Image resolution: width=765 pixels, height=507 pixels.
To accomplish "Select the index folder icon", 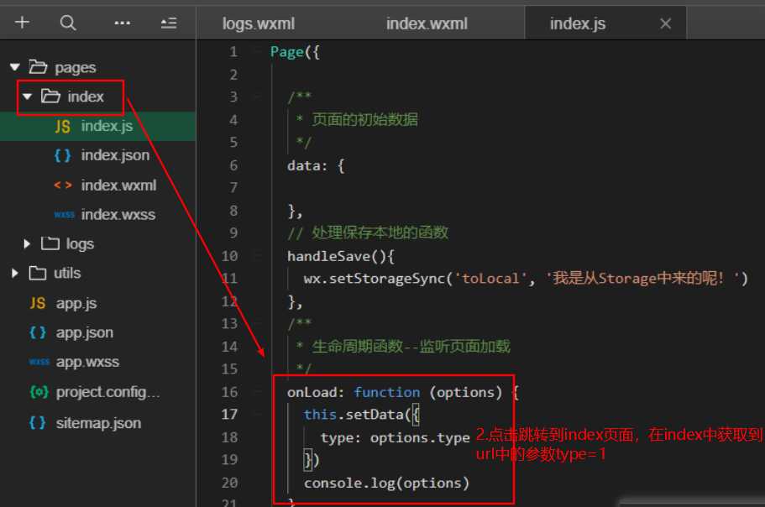I will (x=50, y=96).
